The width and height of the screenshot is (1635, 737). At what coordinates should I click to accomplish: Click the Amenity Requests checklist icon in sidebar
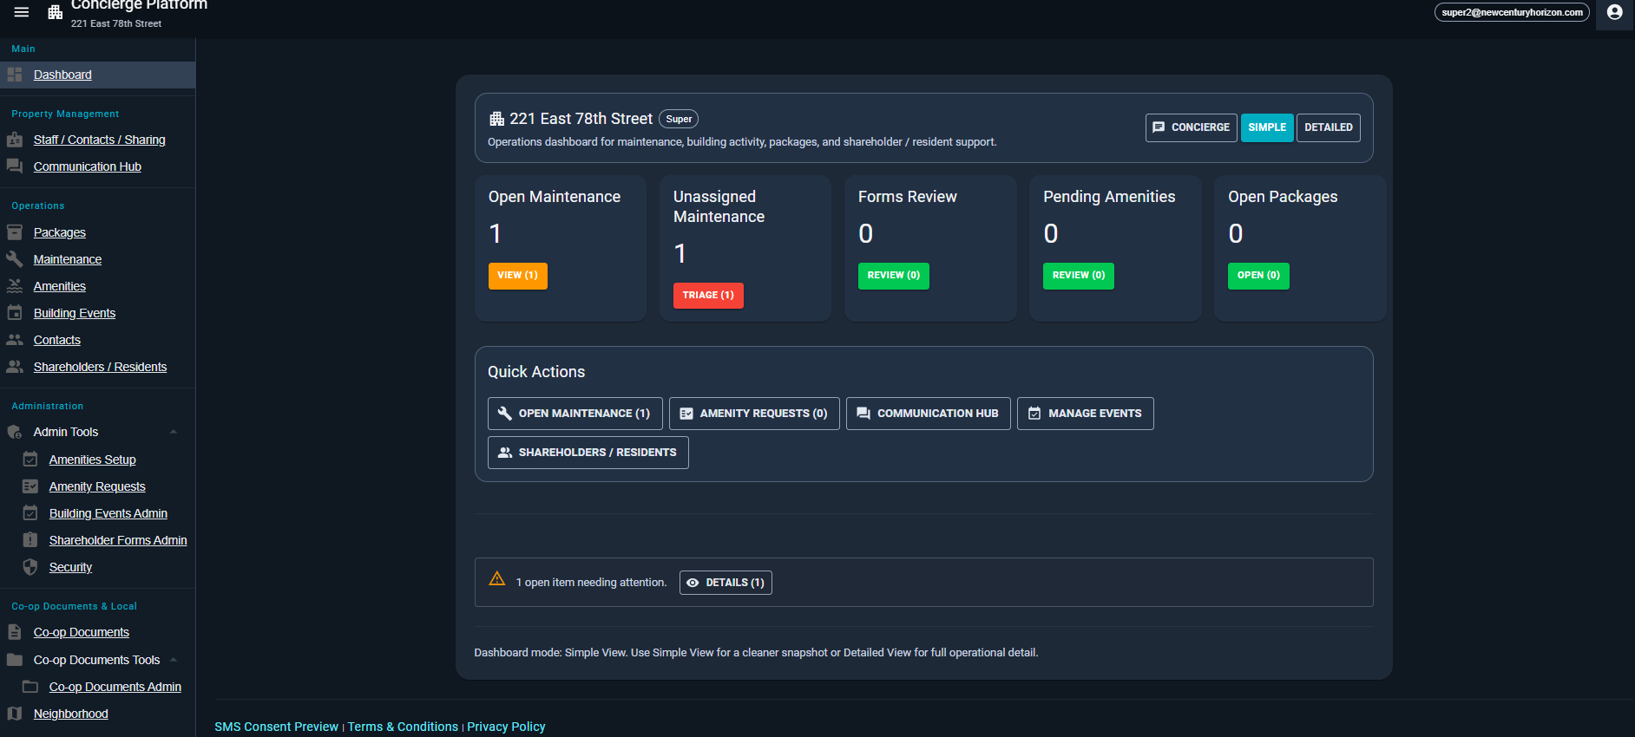[30, 486]
